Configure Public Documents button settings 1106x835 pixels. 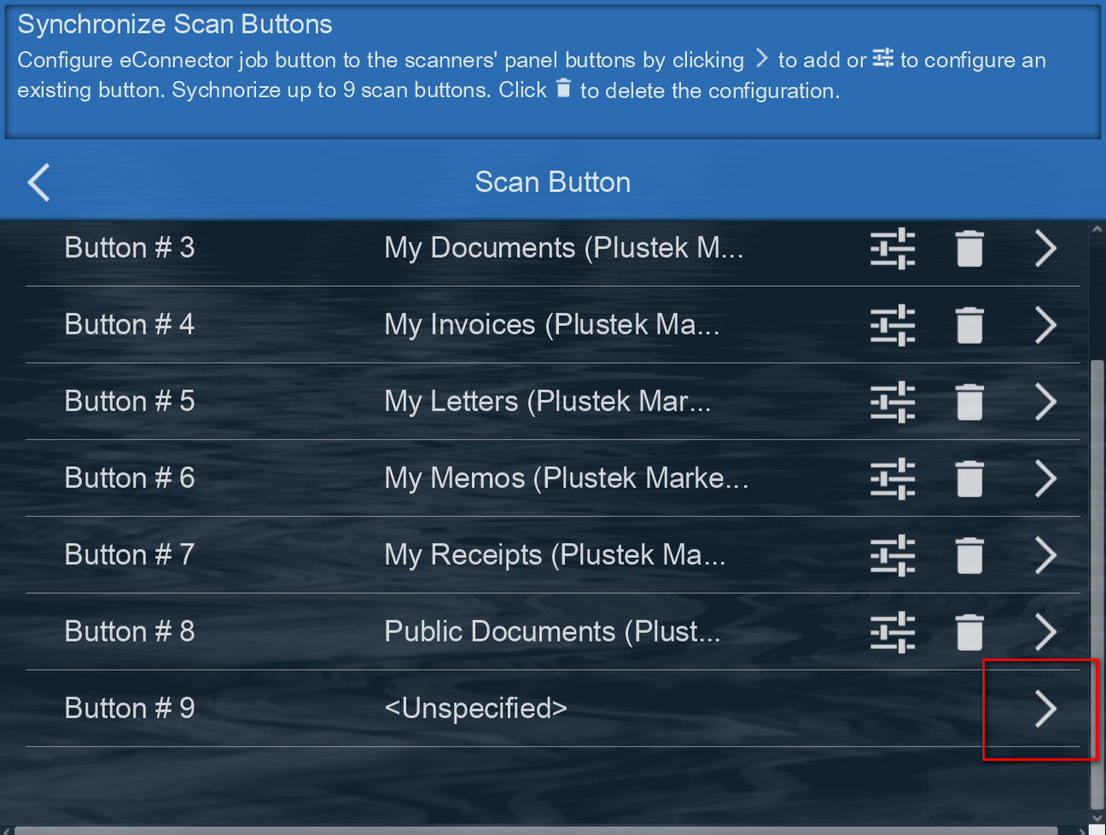[x=893, y=633]
